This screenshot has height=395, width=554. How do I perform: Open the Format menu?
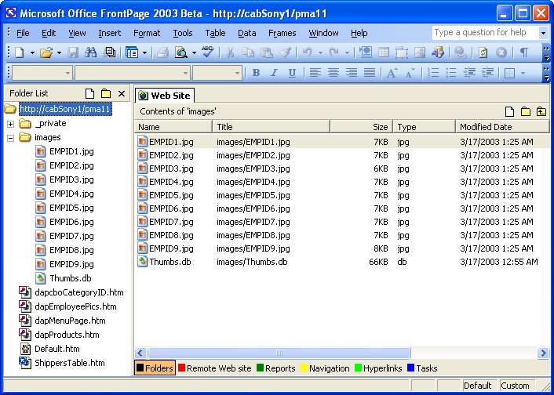click(x=147, y=33)
